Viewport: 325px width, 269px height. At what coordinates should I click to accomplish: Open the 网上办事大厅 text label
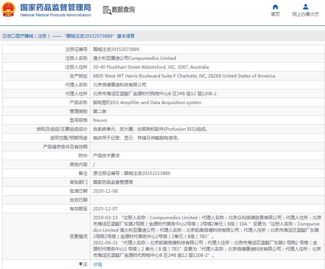tap(305, 14)
